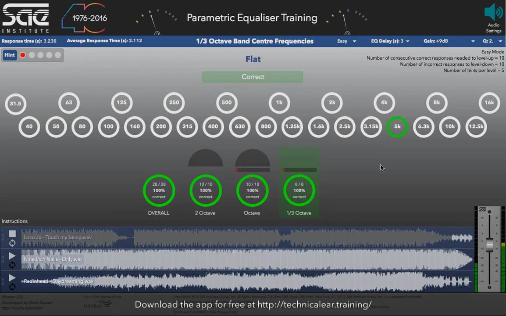Open the Gain +9dB dropdown
The height and width of the screenshot is (316, 506).
point(449,41)
